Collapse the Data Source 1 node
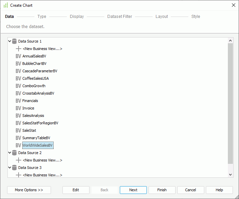239x199 pixels. (10, 41)
